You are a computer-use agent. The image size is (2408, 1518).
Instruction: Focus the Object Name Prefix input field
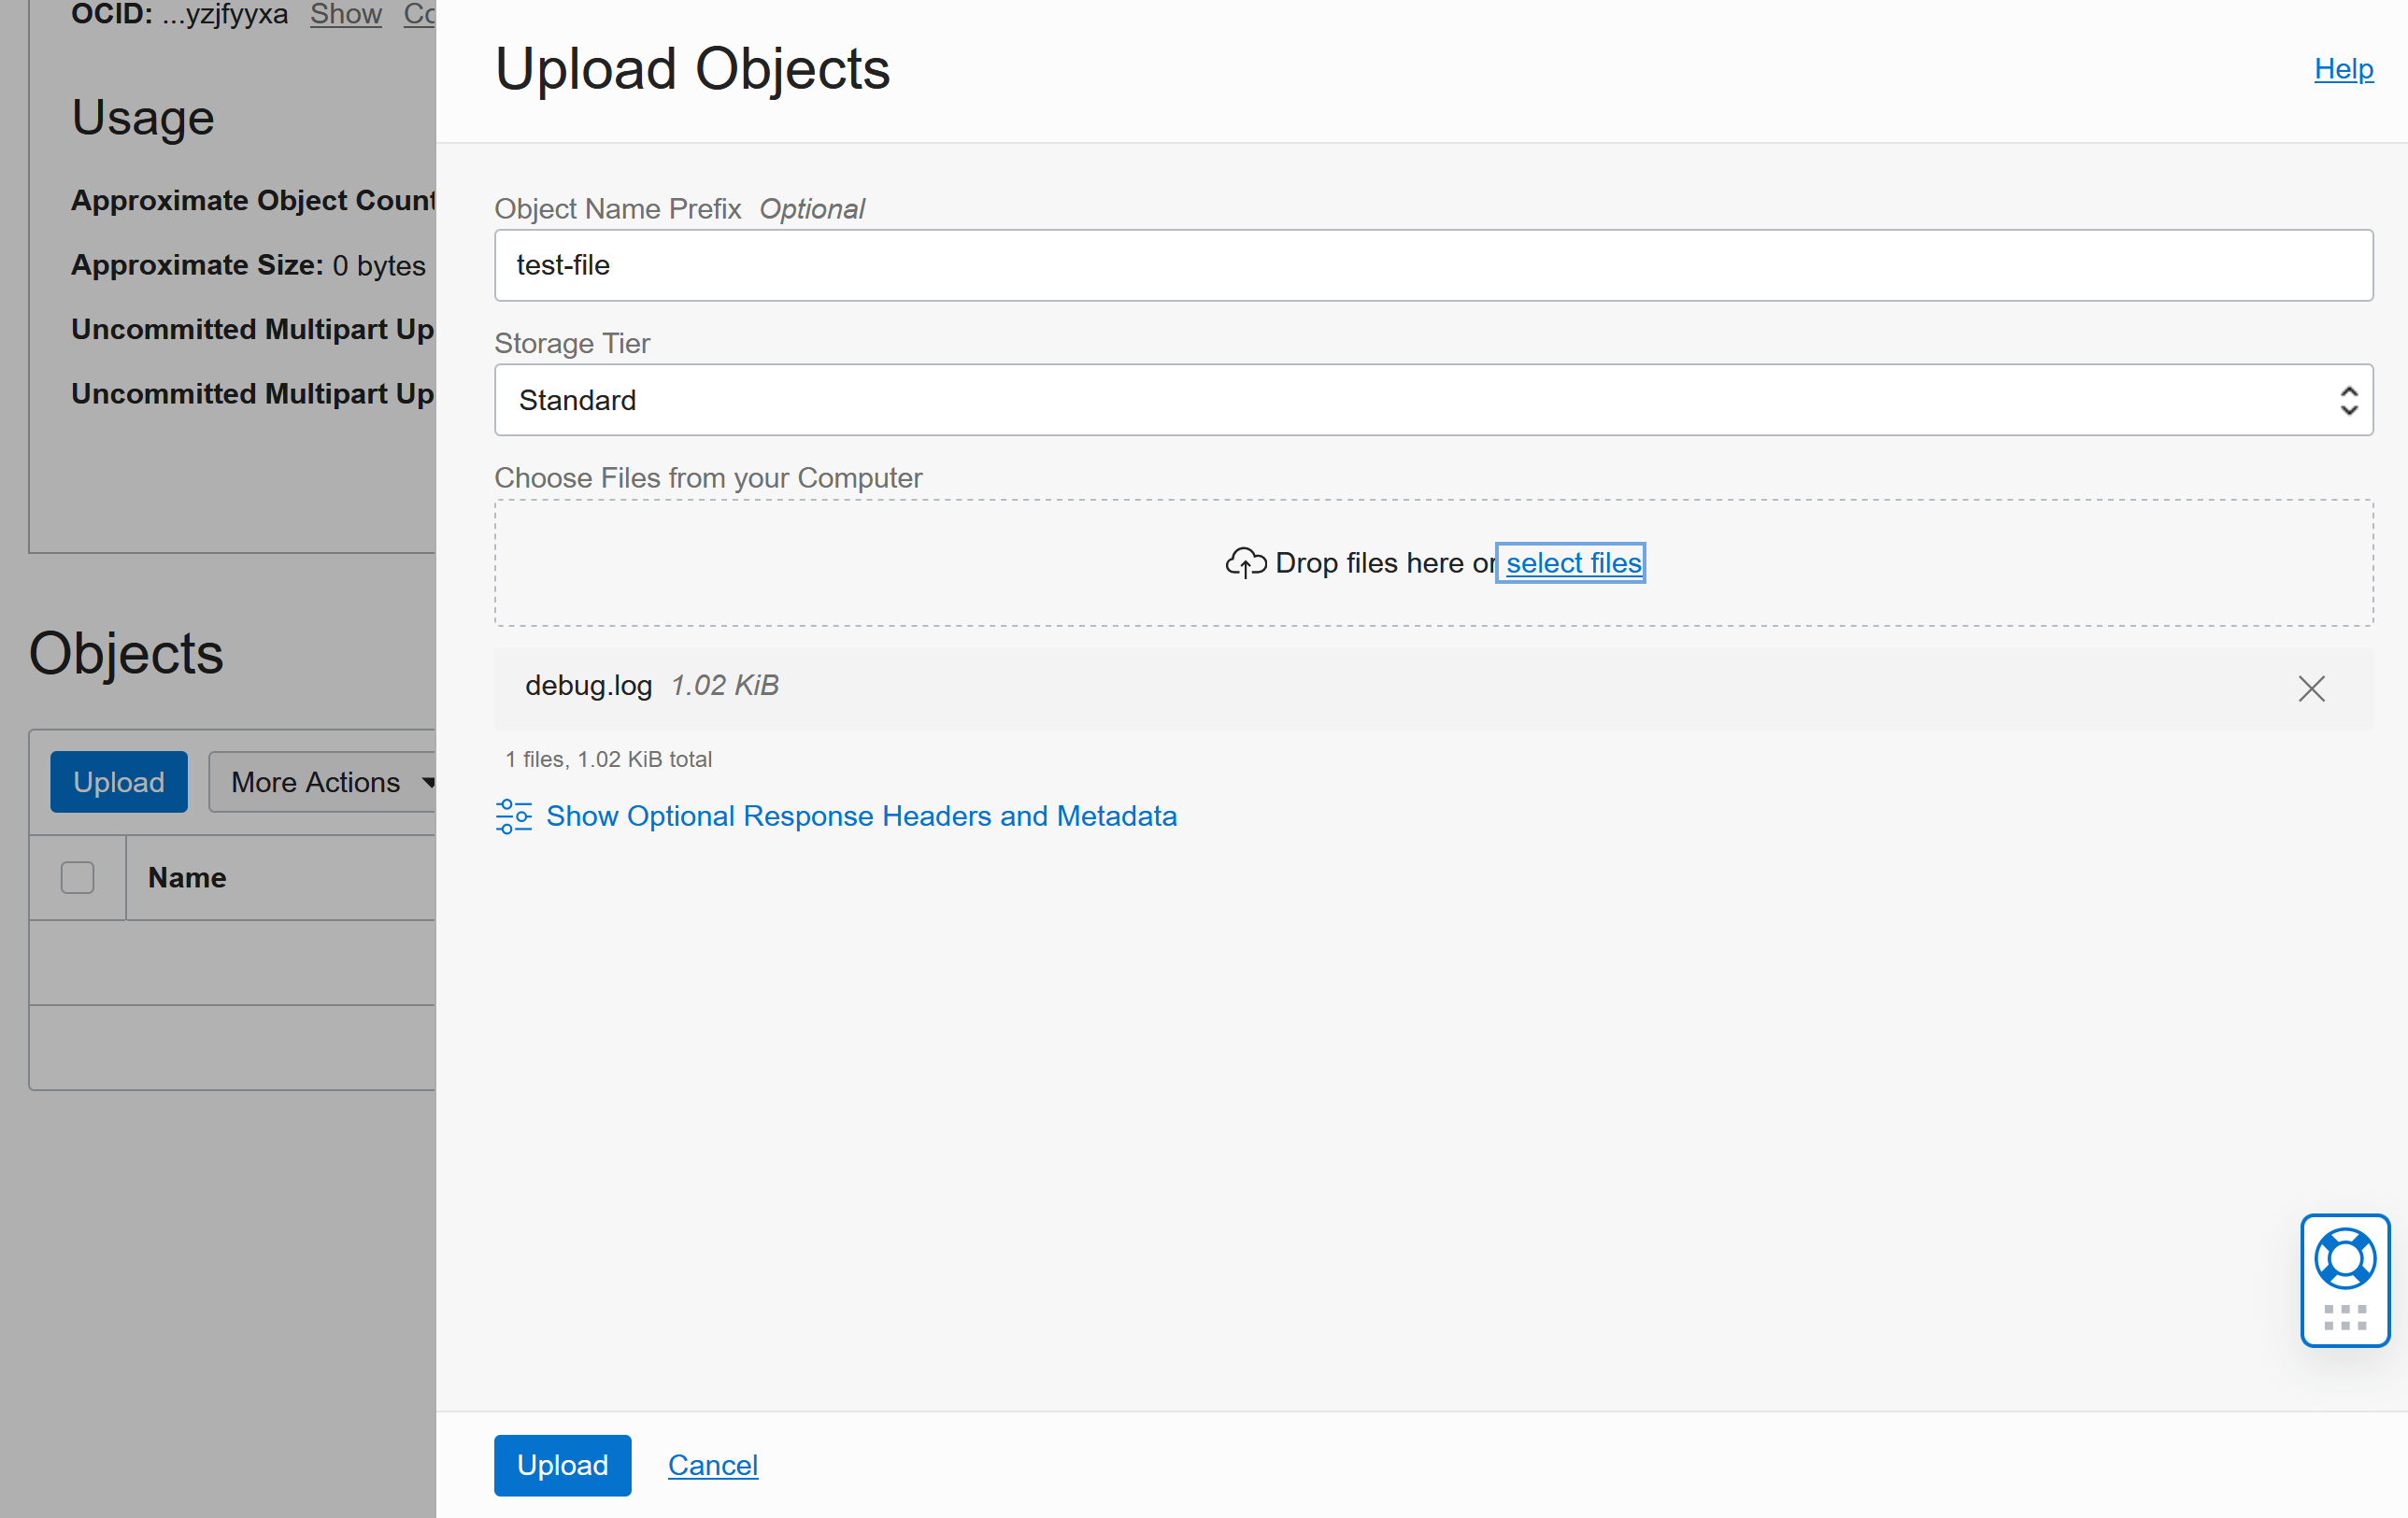pos(1433,265)
